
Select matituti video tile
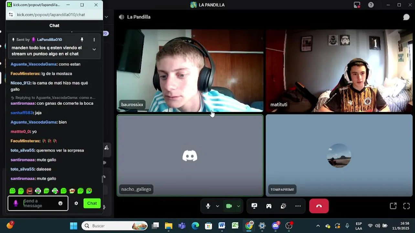339,71
